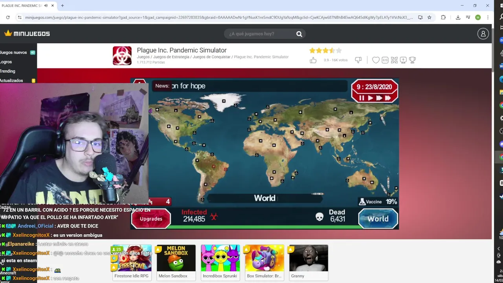
Task: Open 'Logros' in the sidebar
Action: (6, 62)
